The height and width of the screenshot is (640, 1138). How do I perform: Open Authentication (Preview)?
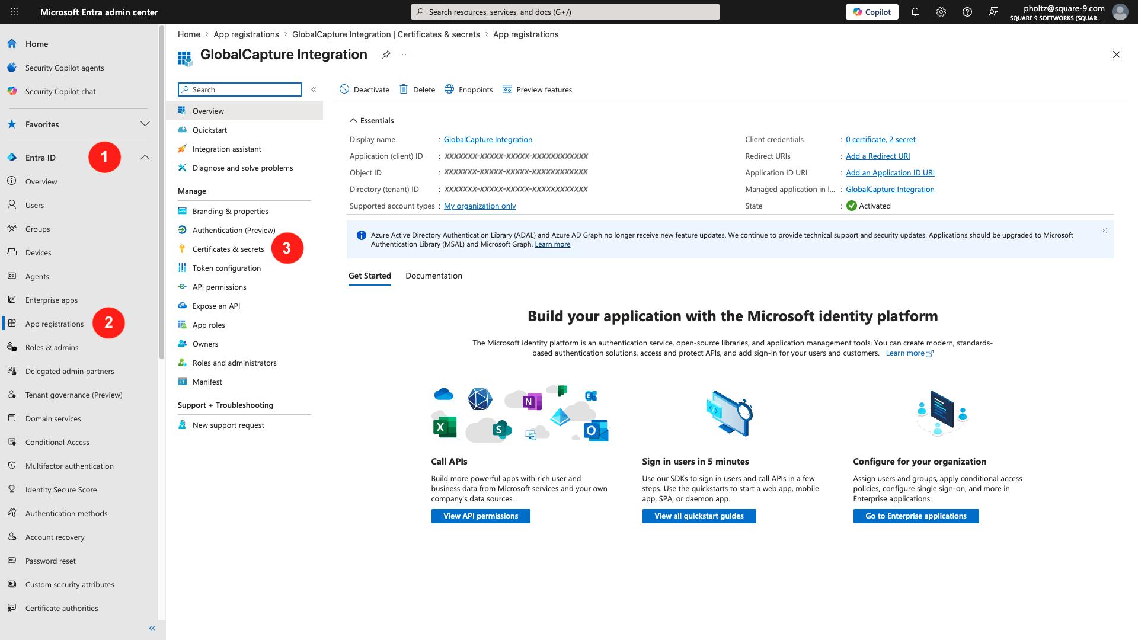(234, 230)
